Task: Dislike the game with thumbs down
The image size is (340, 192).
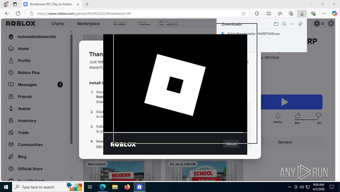Action: [x=318, y=116]
